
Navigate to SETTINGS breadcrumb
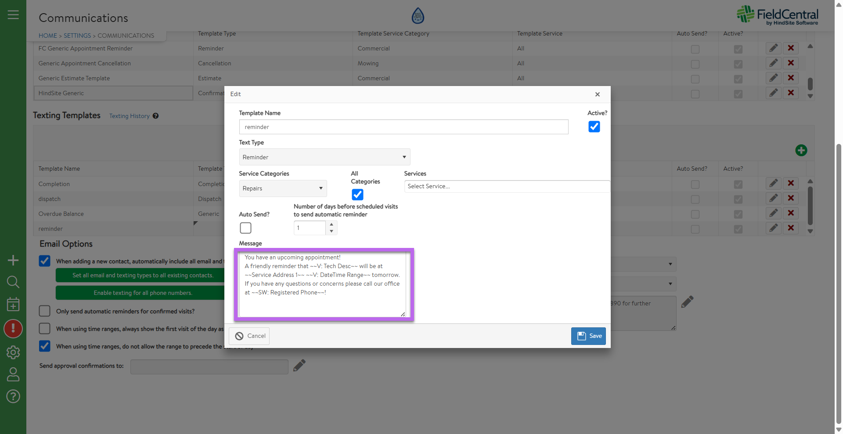click(77, 36)
